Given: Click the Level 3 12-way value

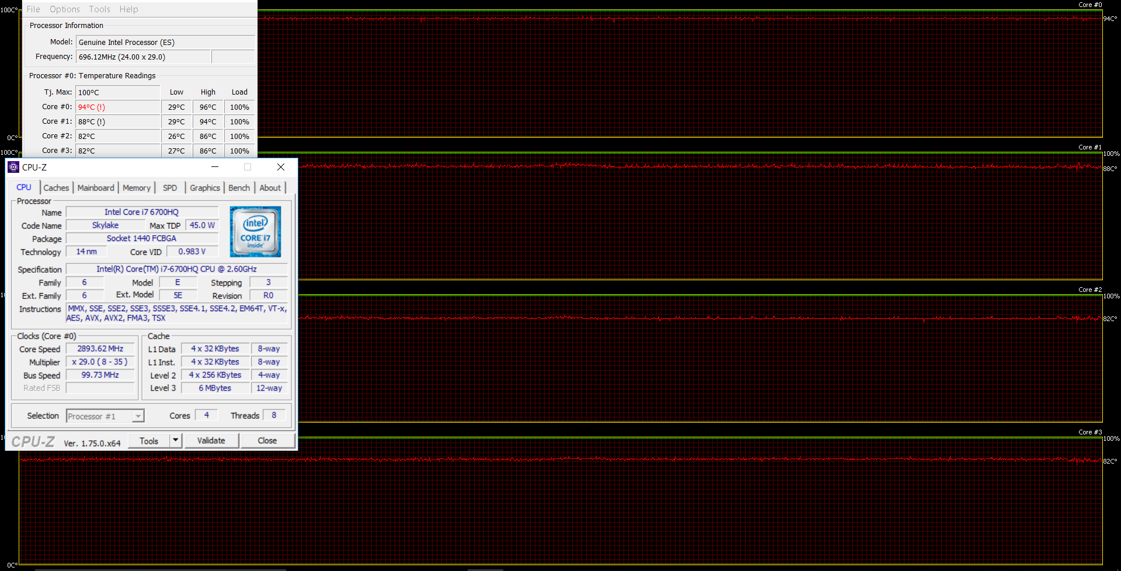Looking at the screenshot, I should pos(269,388).
